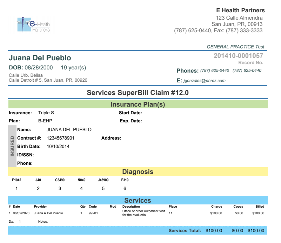The image size is (281, 243).
Task: Open the Services SuperBill Claim #12.0 tab
Action: (x=138, y=93)
